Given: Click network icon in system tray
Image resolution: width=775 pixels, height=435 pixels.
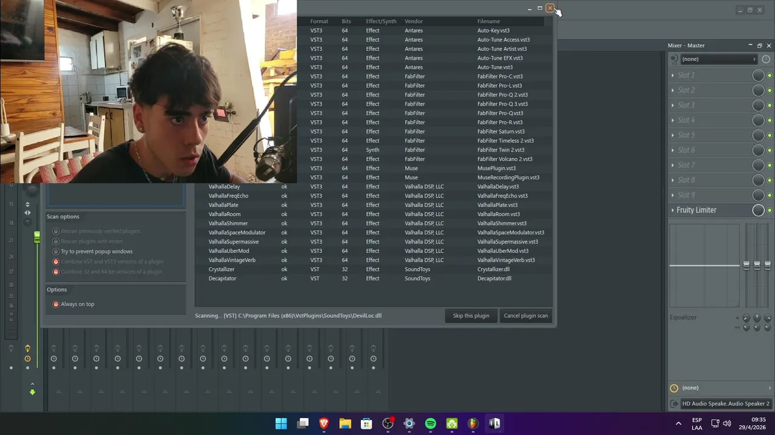Looking at the screenshot, I should click(x=715, y=424).
